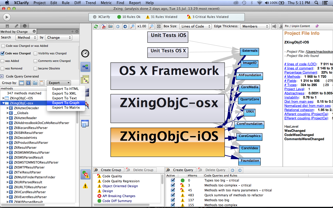Click Create Group button
Image resolution: width=333 pixels, height=208 pixels.
coord(109,170)
